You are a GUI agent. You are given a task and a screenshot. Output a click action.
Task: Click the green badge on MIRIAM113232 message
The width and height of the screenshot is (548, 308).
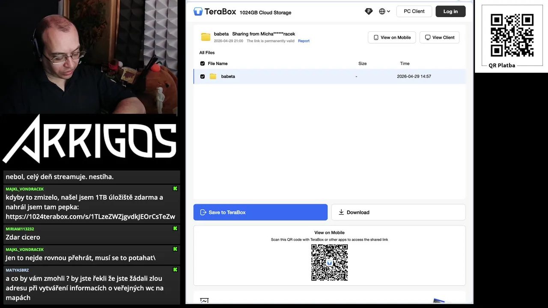[175, 228]
